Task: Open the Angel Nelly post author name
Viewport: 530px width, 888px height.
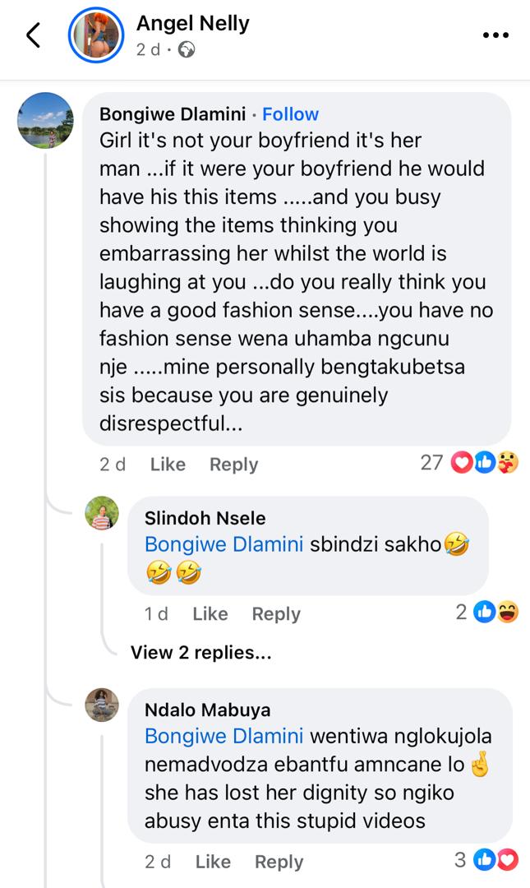Action: coord(192,24)
